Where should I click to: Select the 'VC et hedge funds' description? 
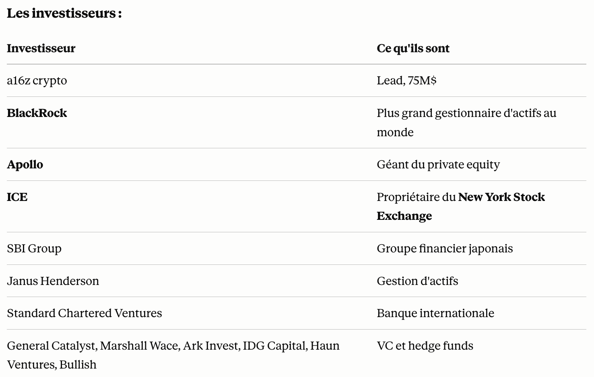click(425, 346)
